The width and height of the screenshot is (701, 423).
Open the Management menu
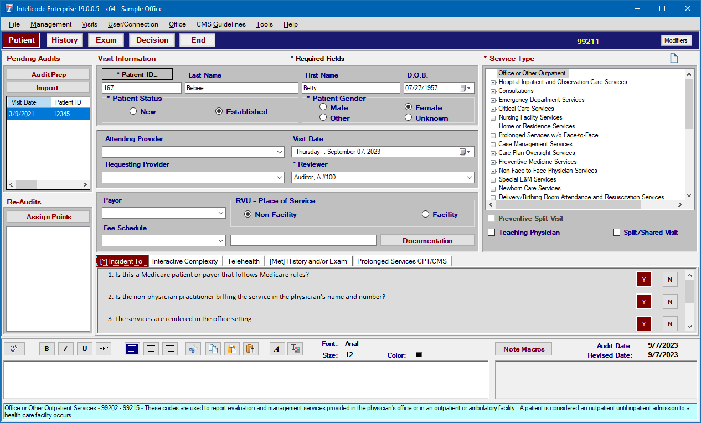pyautogui.click(x=51, y=24)
